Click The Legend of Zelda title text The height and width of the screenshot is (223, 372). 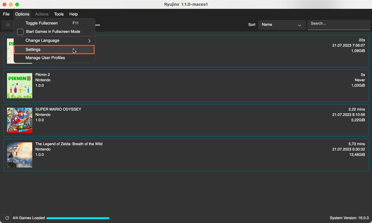69,144
